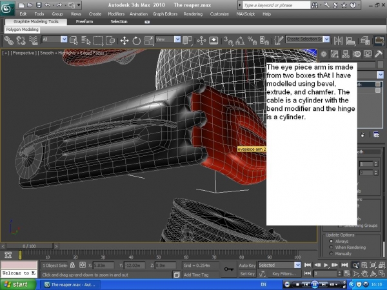Viewport: 387px width, 290px height.
Task: Open the Rendering menu
Action: click(x=193, y=14)
